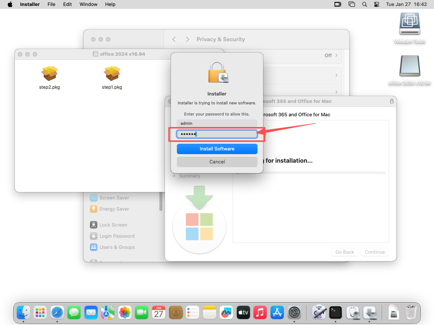Go back in Privacy & Security
This screenshot has height=325, width=434.
174,39
